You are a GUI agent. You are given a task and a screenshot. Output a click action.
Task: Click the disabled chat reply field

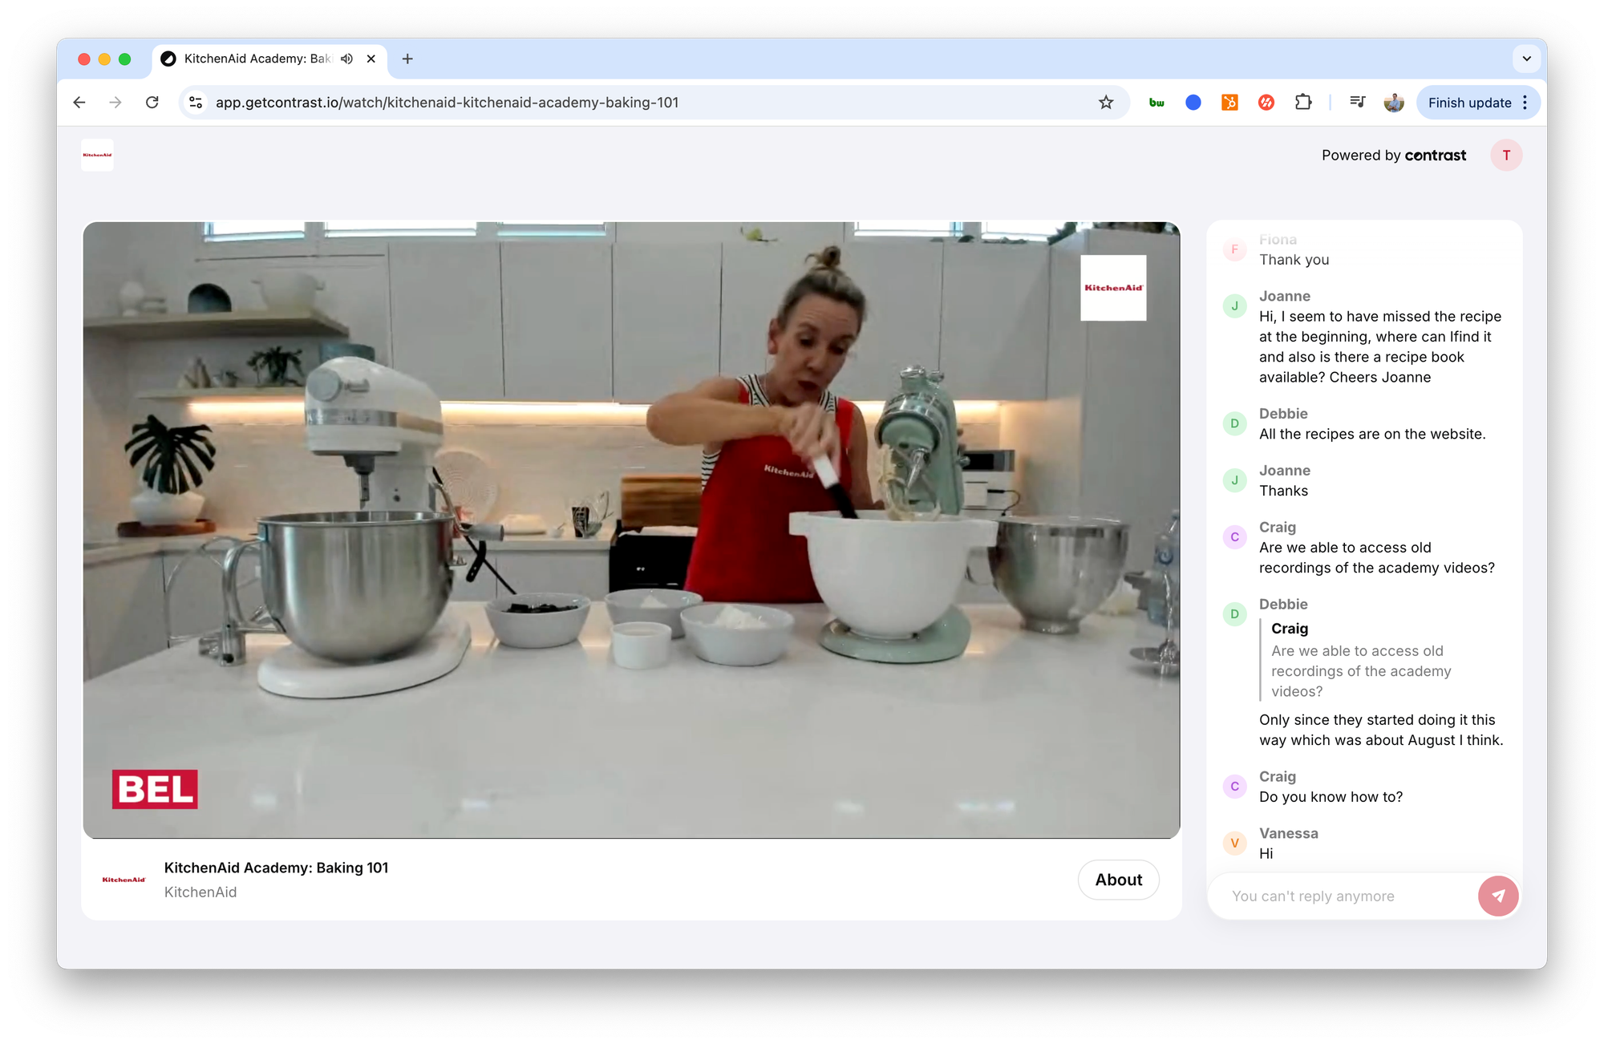tap(1347, 896)
